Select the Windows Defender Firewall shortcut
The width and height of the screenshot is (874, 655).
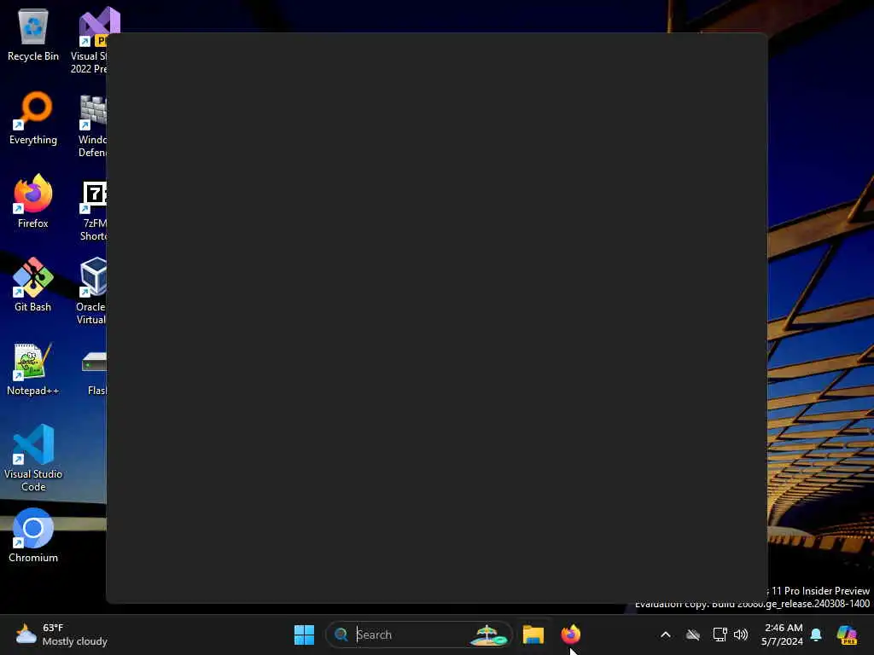pos(93,126)
